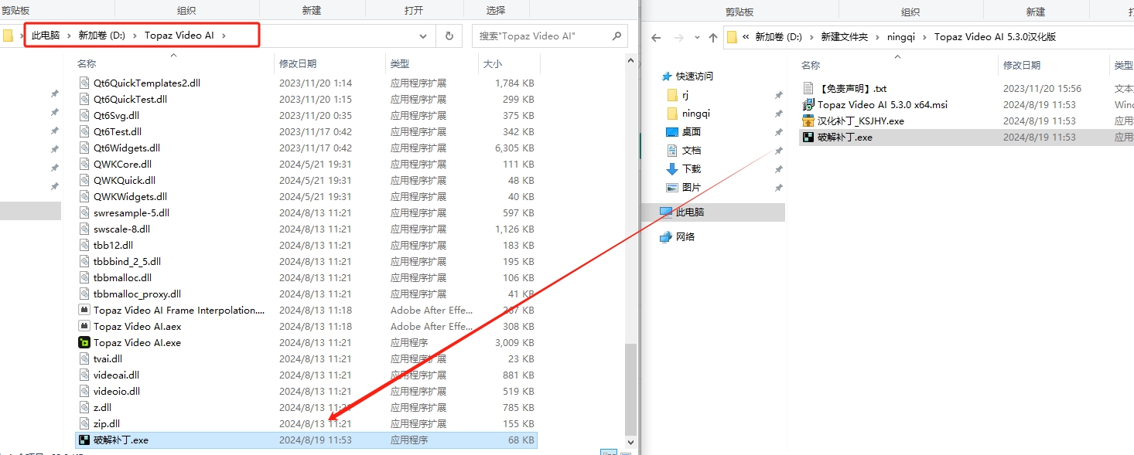Click 组织 ribbon group in left window
Image resolution: width=1134 pixels, height=455 pixels.
tap(186, 10)
